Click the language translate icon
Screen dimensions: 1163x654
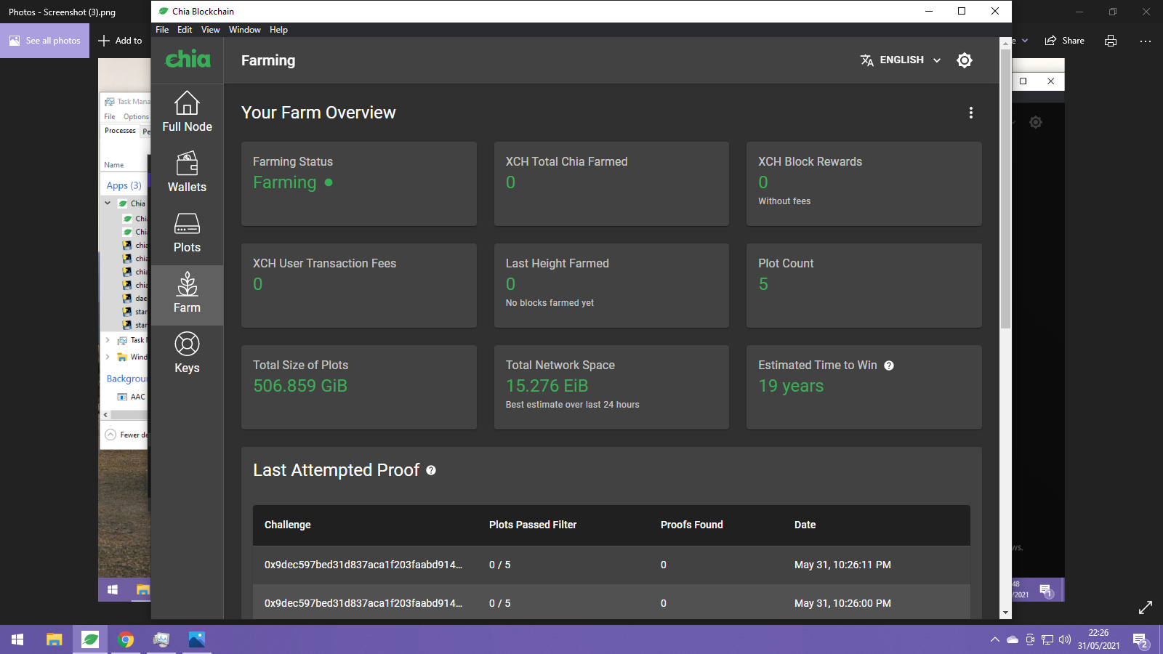(x=866, y=60)
